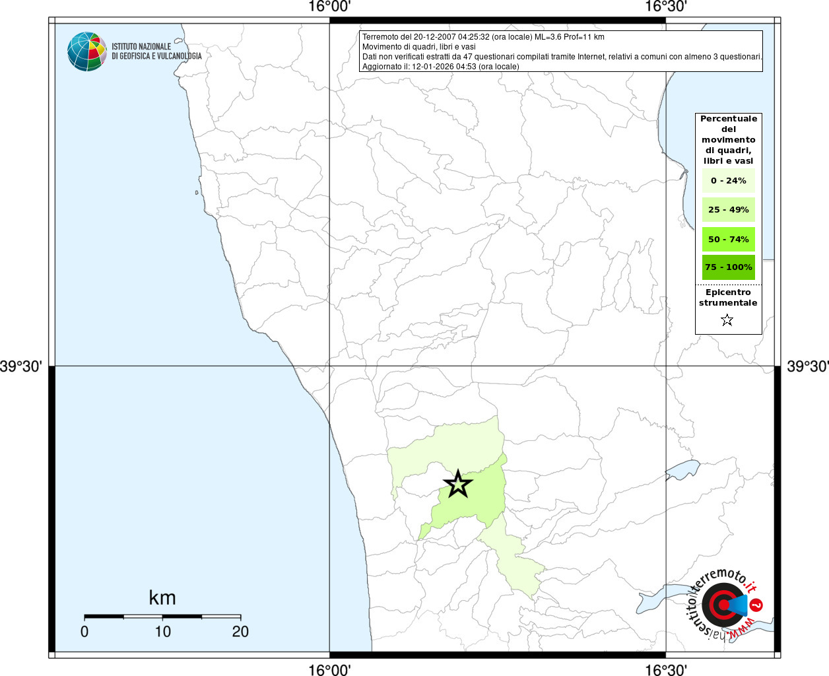Screen dimensions: 829x676
Task: Select the 50 - 74% legend swatch
Action: coord(729,239)
